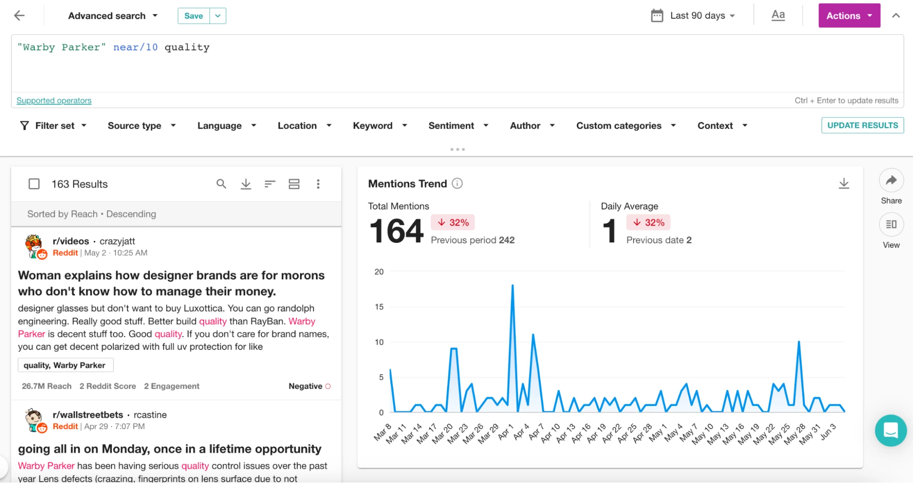Image resolution: width=913 pixels, height=483 pixels.
Task: Download the results list
Action: point(246,184)
